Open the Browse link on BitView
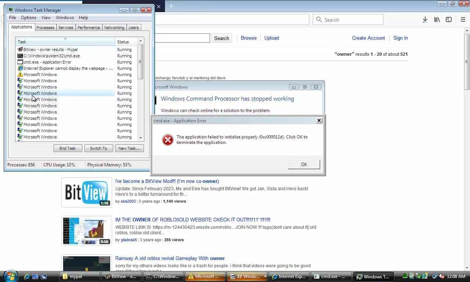The height and width of the screenshot is (282, 470). 249,38
